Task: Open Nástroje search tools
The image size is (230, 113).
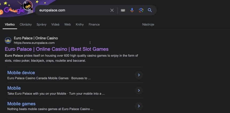Action: [148, 24]
